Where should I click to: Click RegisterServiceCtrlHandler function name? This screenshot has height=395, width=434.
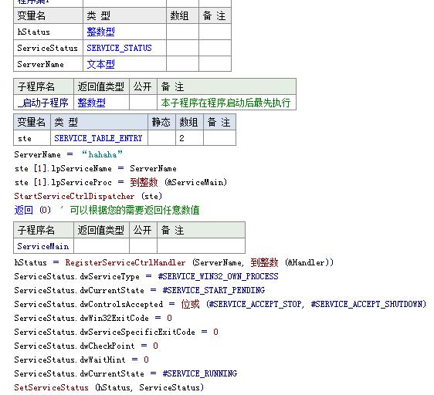[125, 262]
